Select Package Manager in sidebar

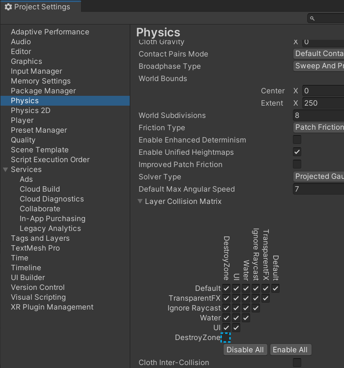43,91
